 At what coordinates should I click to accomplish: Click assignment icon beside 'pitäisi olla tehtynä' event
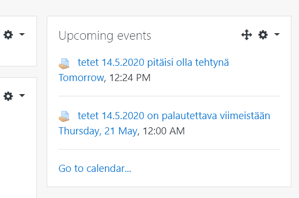[64, 63]
